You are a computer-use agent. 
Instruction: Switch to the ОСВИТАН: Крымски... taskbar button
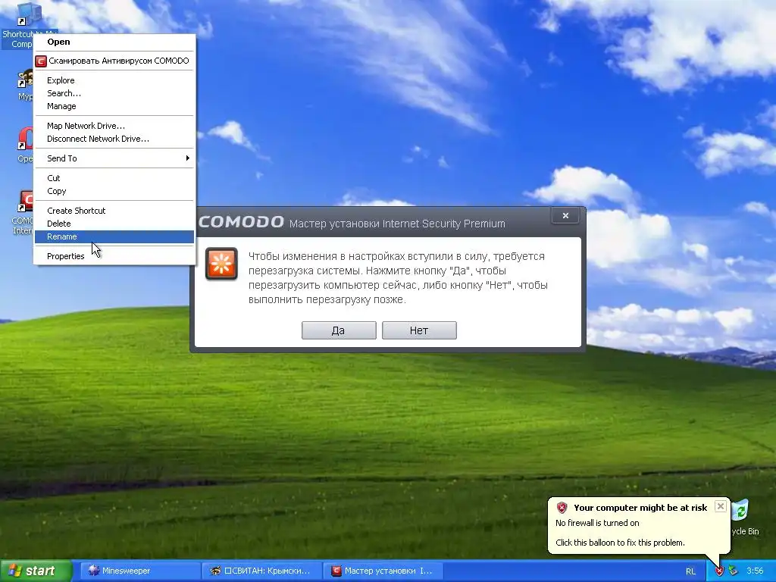coord(261,571)
